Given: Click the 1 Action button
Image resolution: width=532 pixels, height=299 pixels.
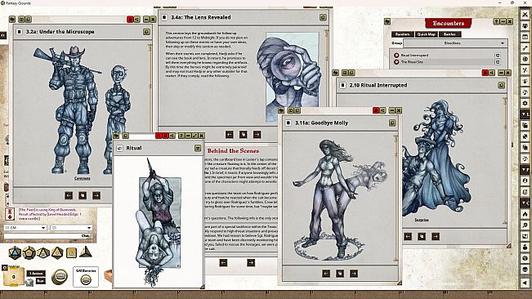Looking at the screenshot, I should pos(36,273).
